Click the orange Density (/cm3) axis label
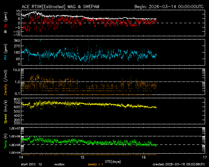 click(5, 83)
